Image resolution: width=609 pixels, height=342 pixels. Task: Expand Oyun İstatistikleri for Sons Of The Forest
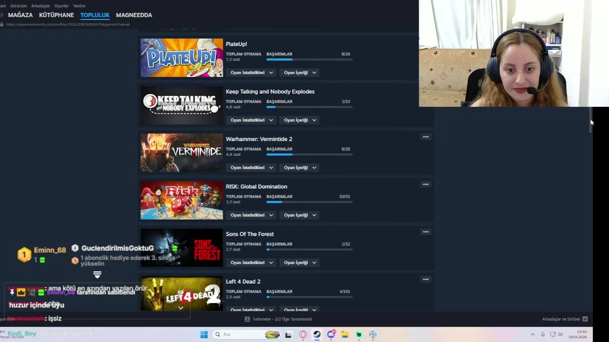pos(252,263)
